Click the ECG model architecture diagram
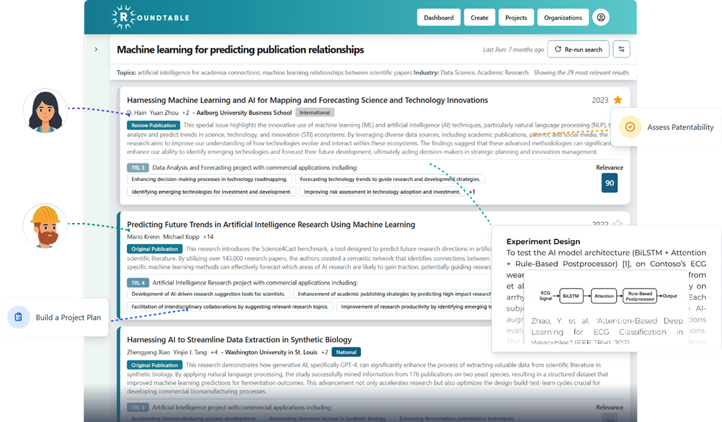 click(x=606, y=296)
